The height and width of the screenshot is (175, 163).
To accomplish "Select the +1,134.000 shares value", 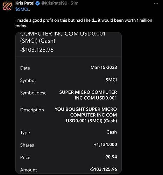I will [x=105, y=145].
